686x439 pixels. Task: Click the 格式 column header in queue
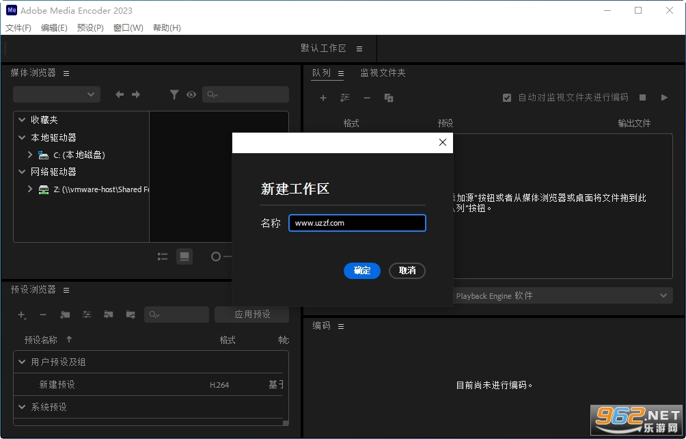coord(351,124)
